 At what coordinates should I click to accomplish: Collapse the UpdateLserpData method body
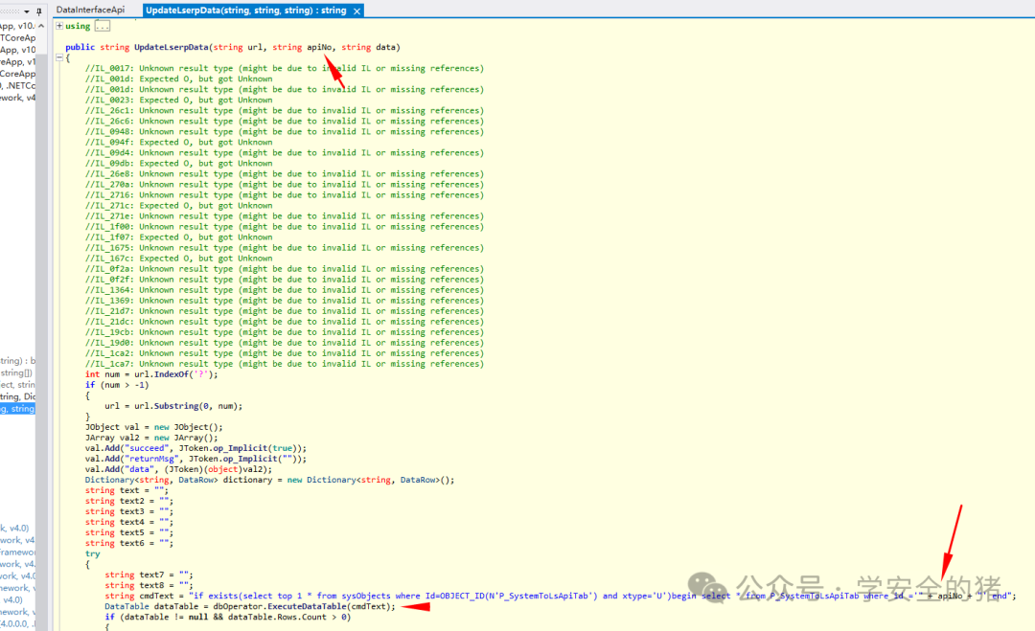(x=59, y=58)
